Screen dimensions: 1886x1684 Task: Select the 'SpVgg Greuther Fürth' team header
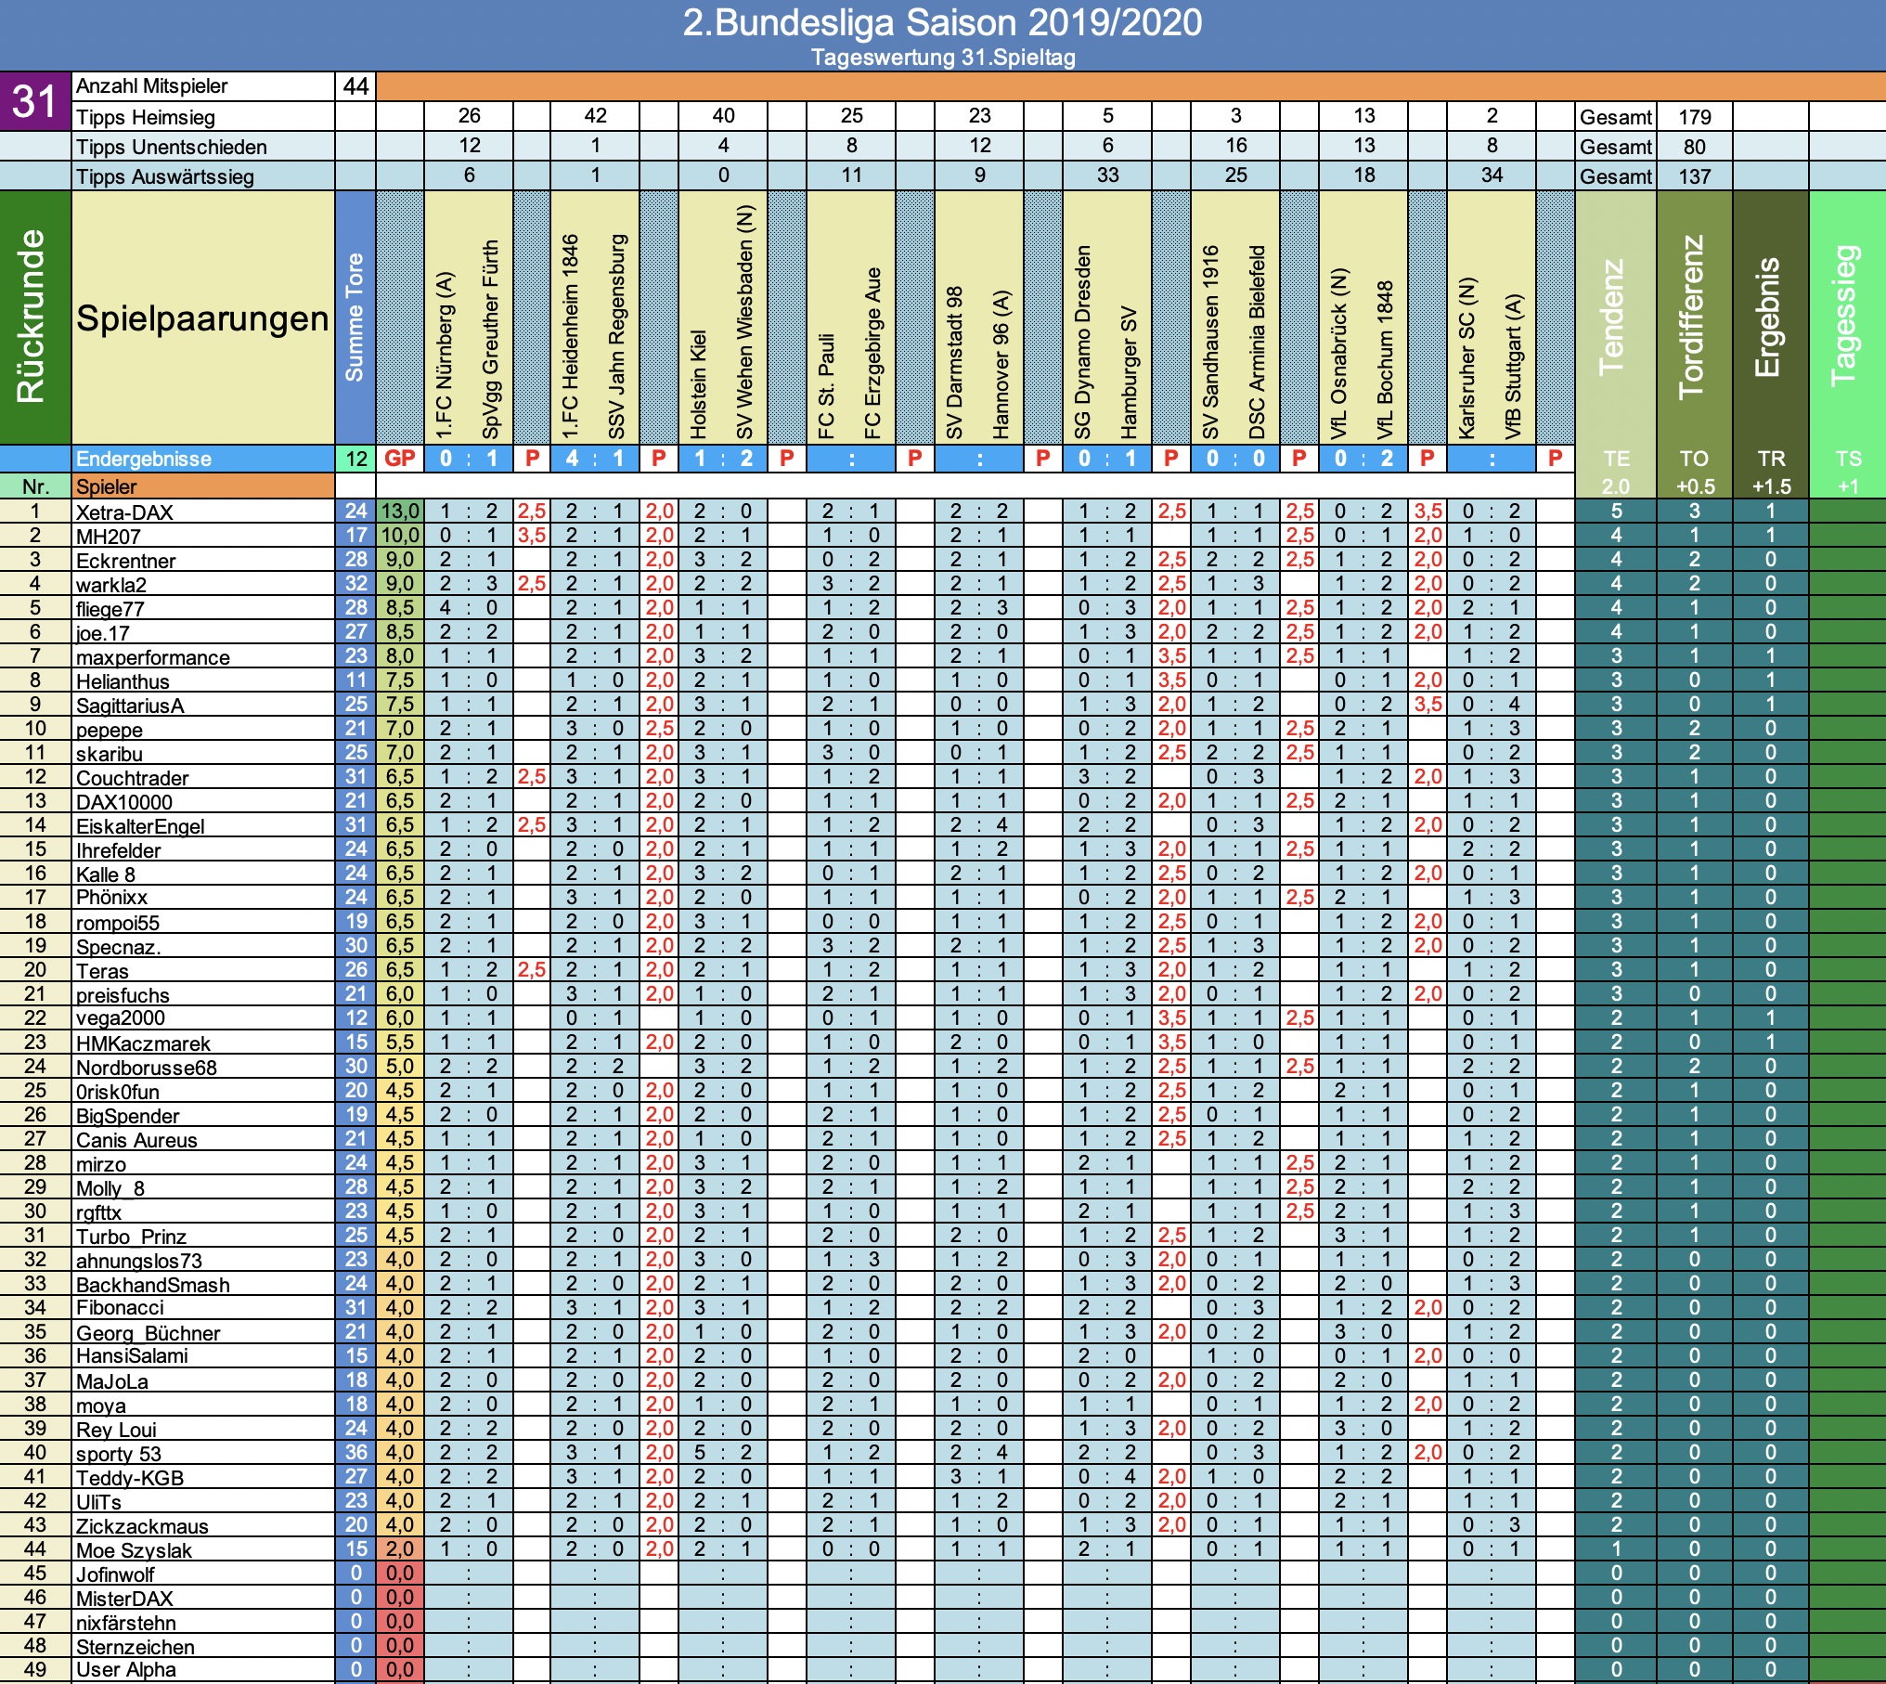click(491, 340)
